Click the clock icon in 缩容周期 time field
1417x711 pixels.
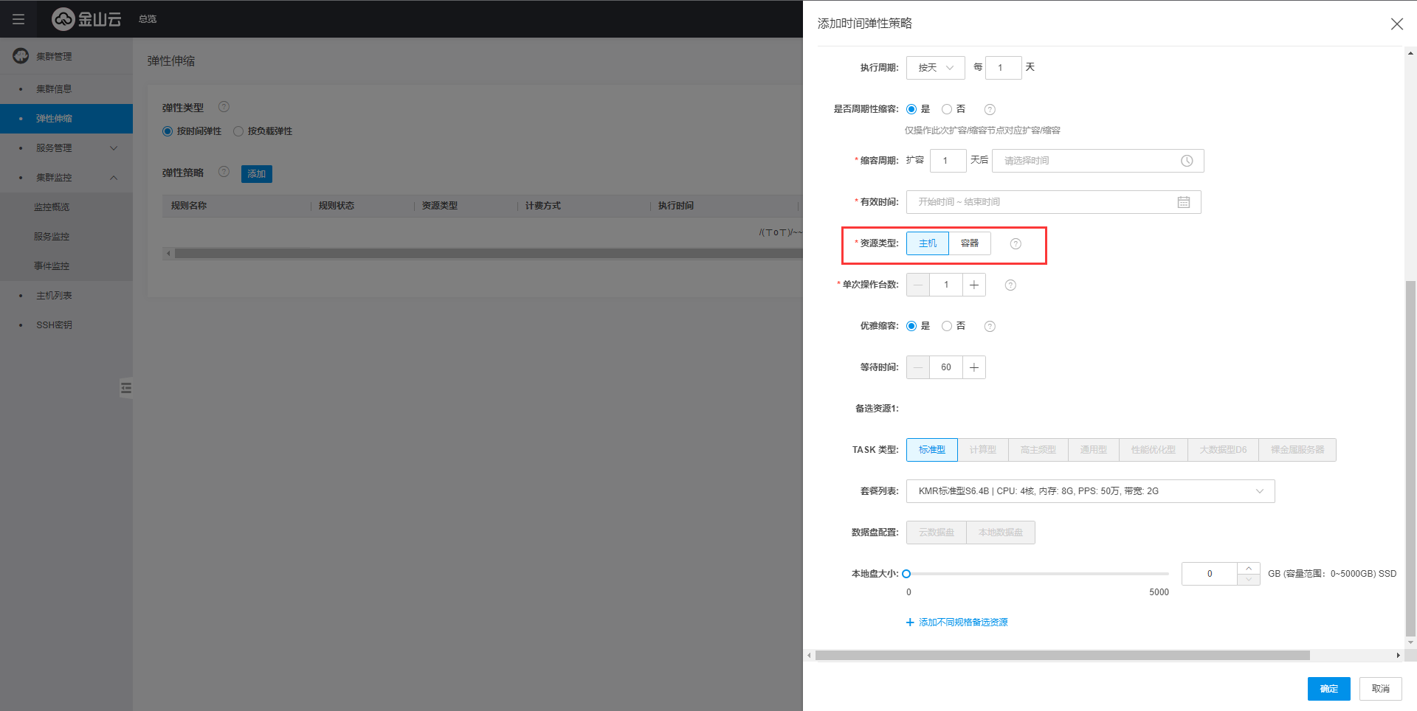pyautogui.click(x=1187, y=161)
